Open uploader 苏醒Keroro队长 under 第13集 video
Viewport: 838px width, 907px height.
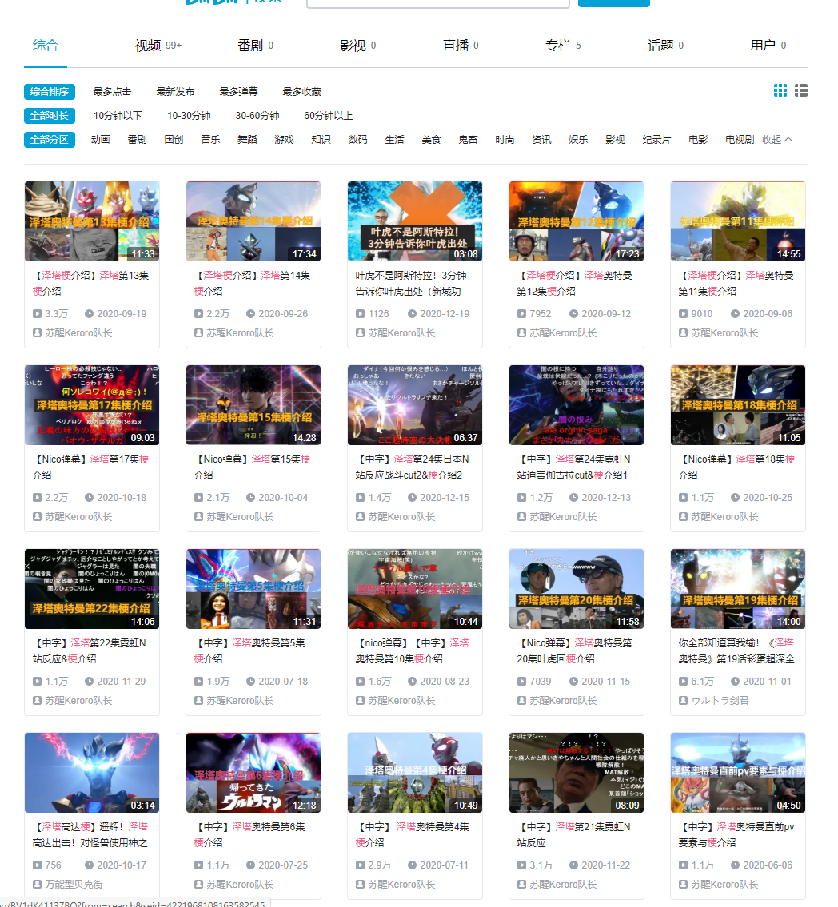click(78, 333)
